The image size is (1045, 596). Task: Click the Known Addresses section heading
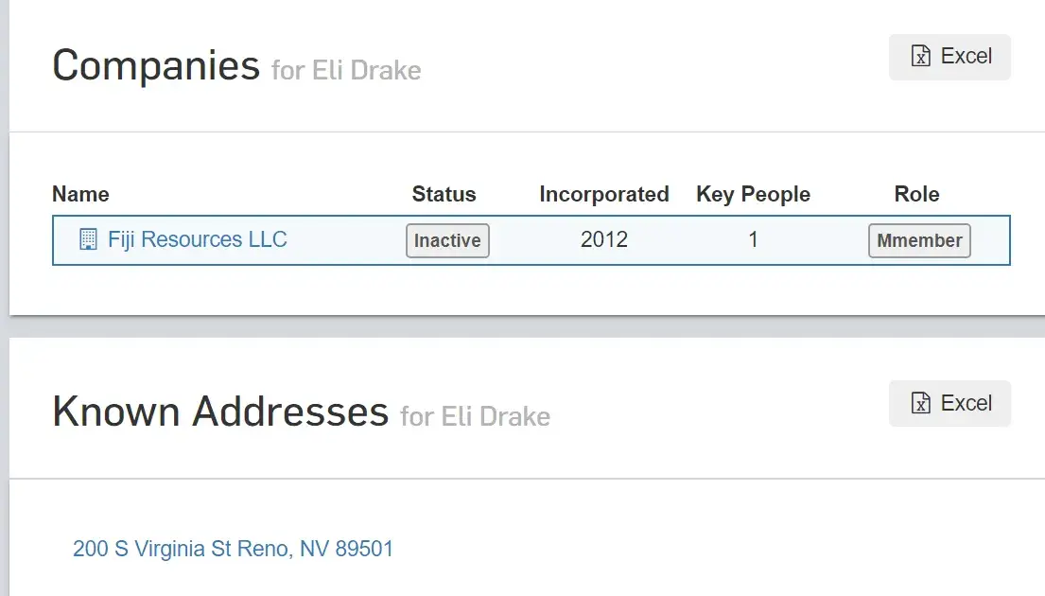(x=220, y=412)
